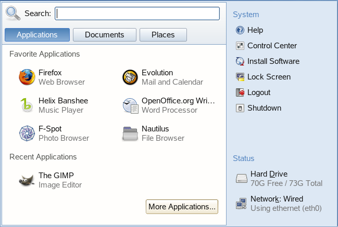Start Helix Banshee music player icon
Screen dimensions: 338x227
pos(27,105)
